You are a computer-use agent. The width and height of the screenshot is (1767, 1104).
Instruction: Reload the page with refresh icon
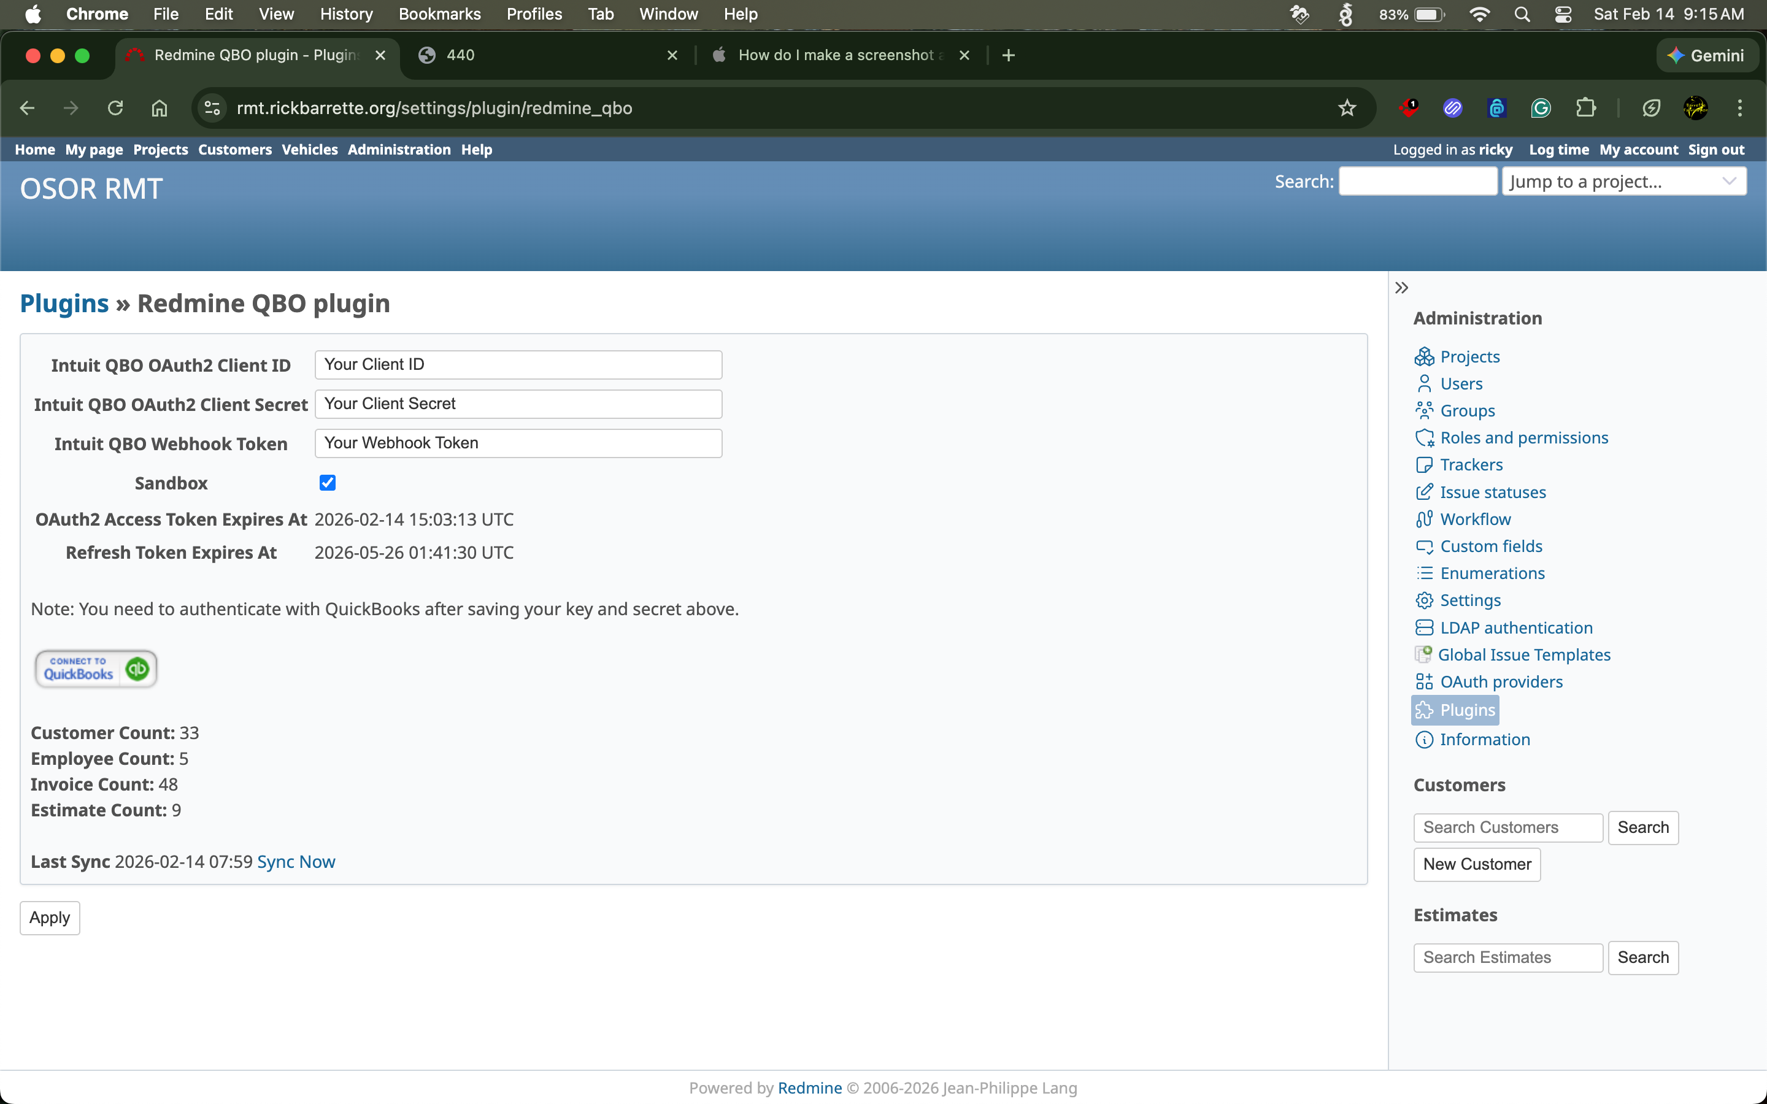click(x=115, y=108)
